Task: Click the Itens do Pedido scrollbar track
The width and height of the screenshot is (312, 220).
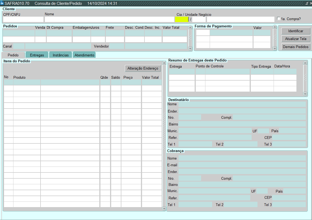Action: click(x=164, y=134)
